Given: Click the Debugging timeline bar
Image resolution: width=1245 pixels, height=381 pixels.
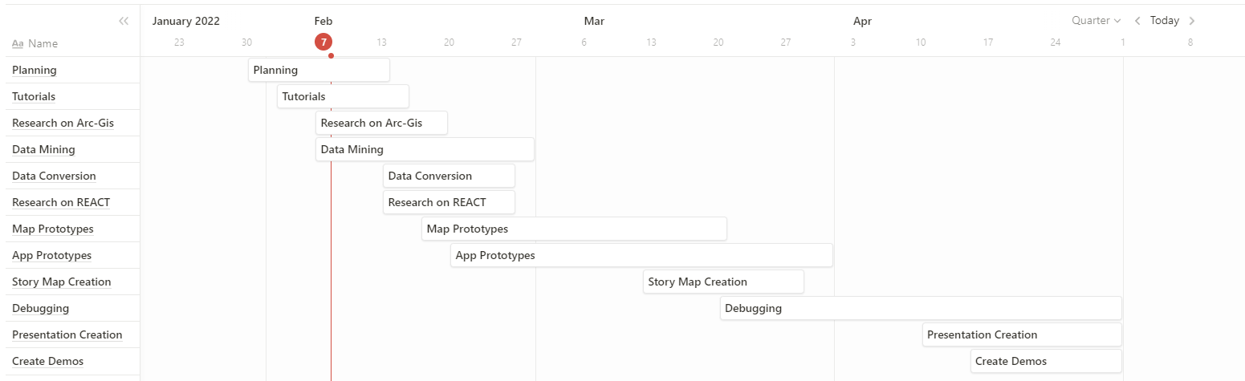Looking at the screenshot, I should pos(920,308).
